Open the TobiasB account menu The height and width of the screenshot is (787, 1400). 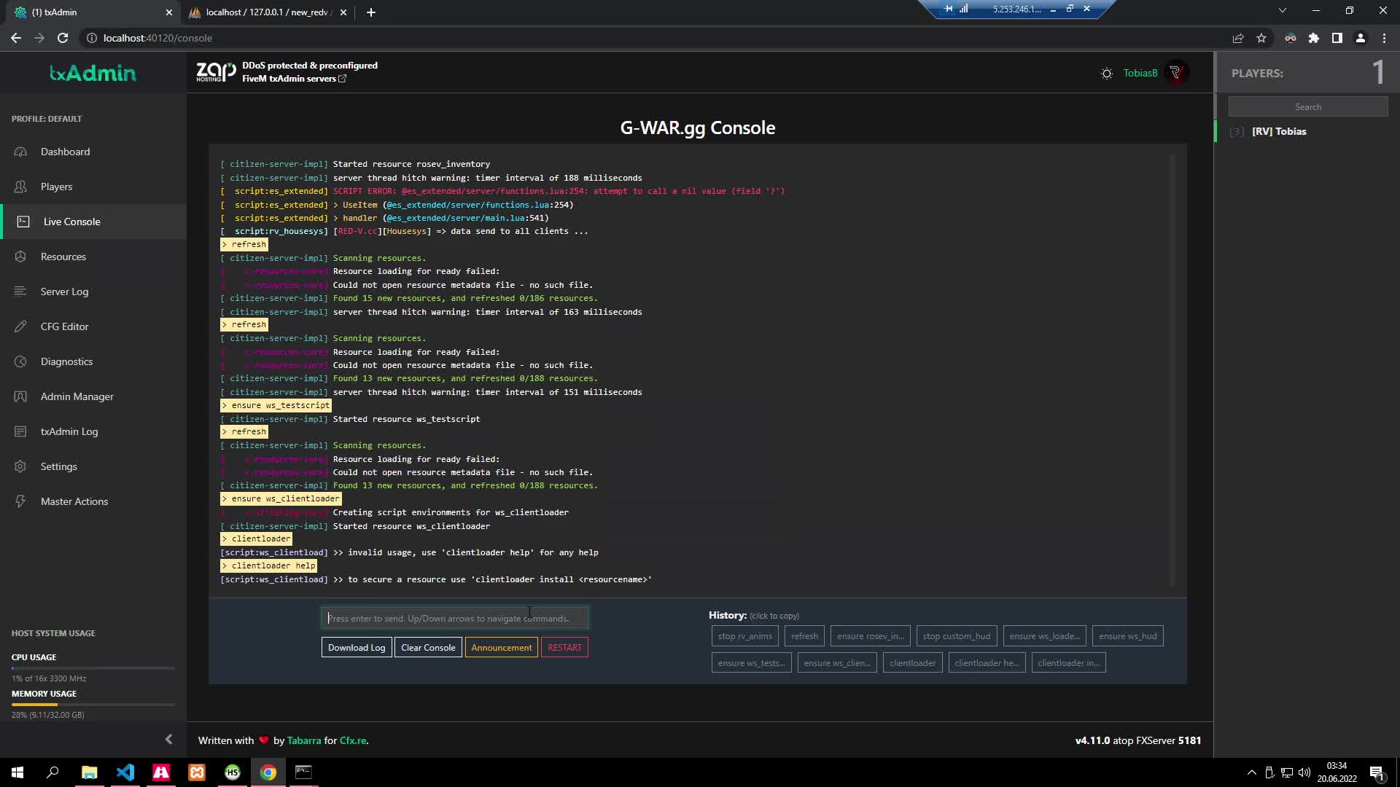tap(1140, 73)
